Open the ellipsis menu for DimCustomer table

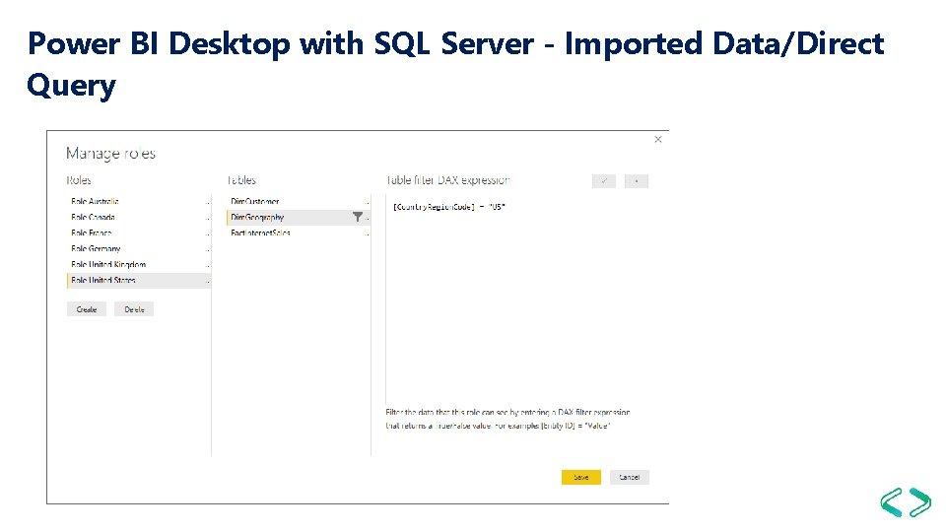(x=367, y=203)
